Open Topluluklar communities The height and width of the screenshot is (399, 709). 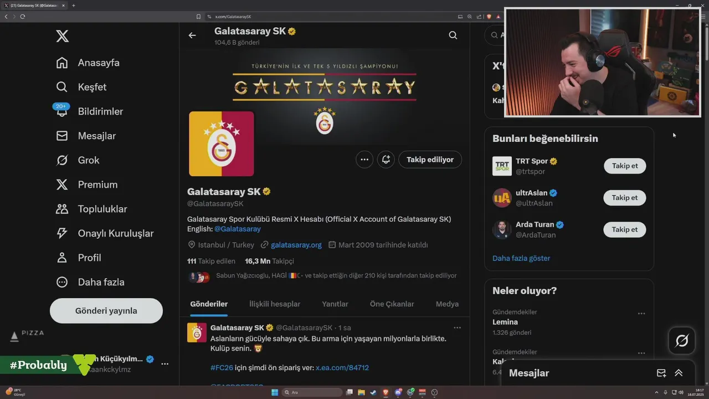[91, 209]
